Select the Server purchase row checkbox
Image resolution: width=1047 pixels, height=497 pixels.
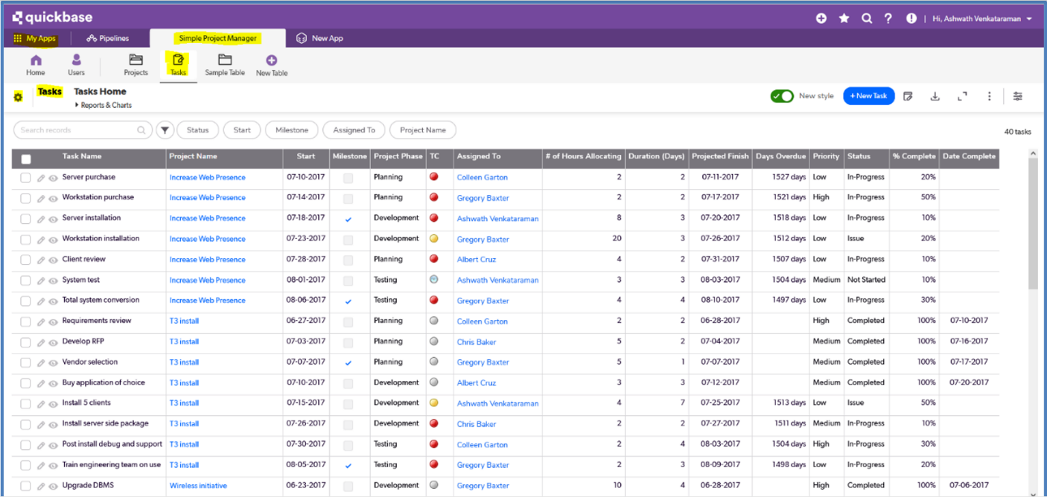pyautogui.click(x=25, y=178)
